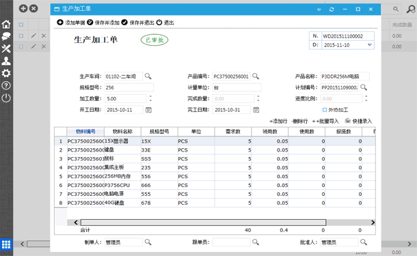The height and width of the screenshot is (256, 417).
Task: Click the 进度比例 spinner arrows
Action: pos(366,98)
